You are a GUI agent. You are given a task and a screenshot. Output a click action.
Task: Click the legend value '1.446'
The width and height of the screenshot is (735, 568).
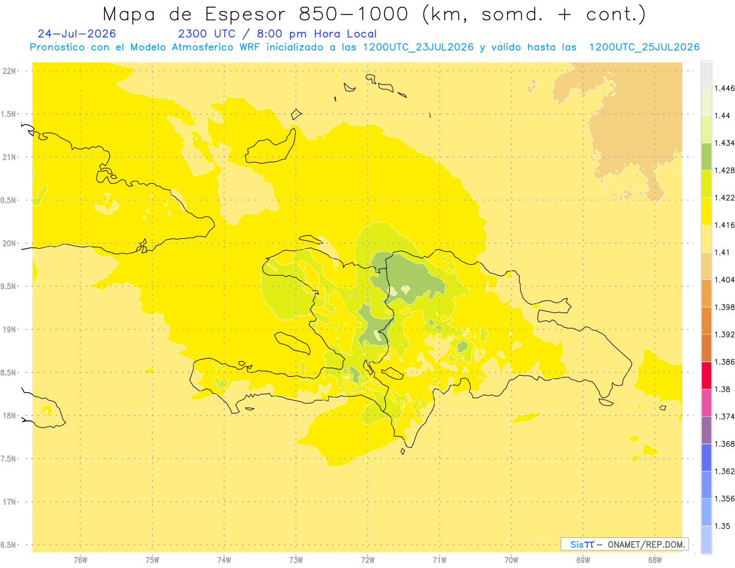[x=724, y=88]
